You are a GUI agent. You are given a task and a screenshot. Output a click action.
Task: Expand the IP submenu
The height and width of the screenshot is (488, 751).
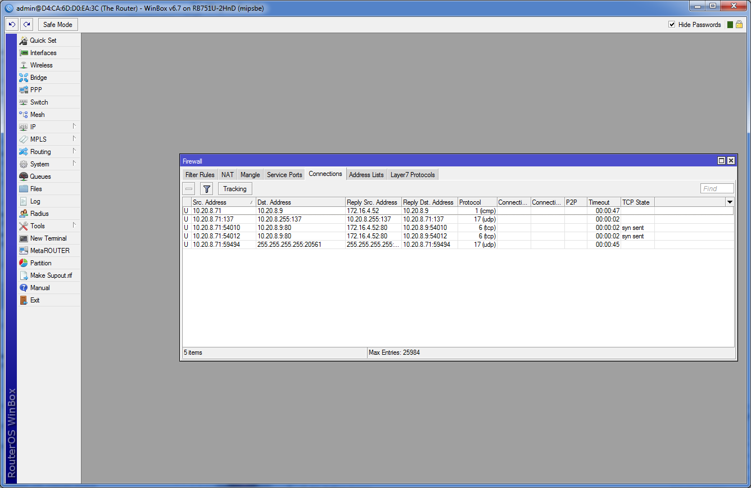click(33, 126)
